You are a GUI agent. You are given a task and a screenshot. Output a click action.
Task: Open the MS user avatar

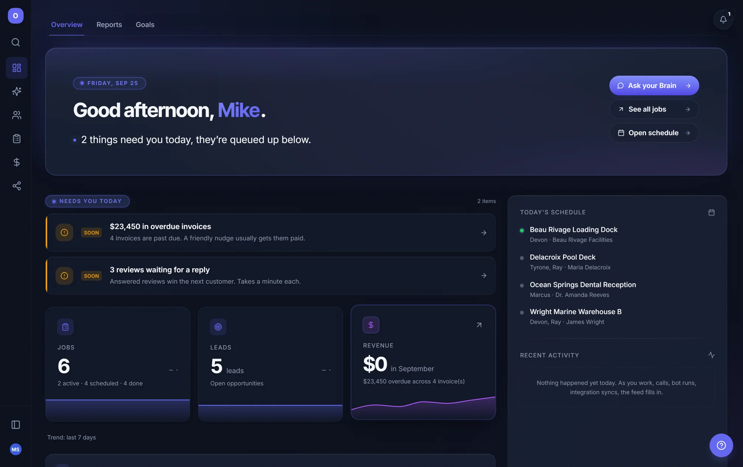pyautogui.click(x=15, y=449)
